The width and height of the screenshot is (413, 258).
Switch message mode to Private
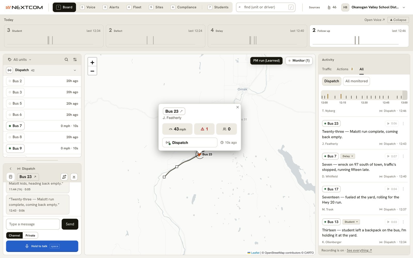[30, 236]
